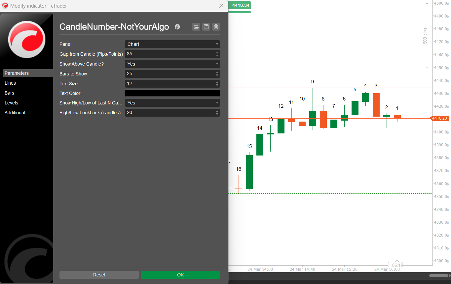Viewport: 451px width, 284px height.
Task: Click the High/Low Lookback input field
Action: [169, 113]
